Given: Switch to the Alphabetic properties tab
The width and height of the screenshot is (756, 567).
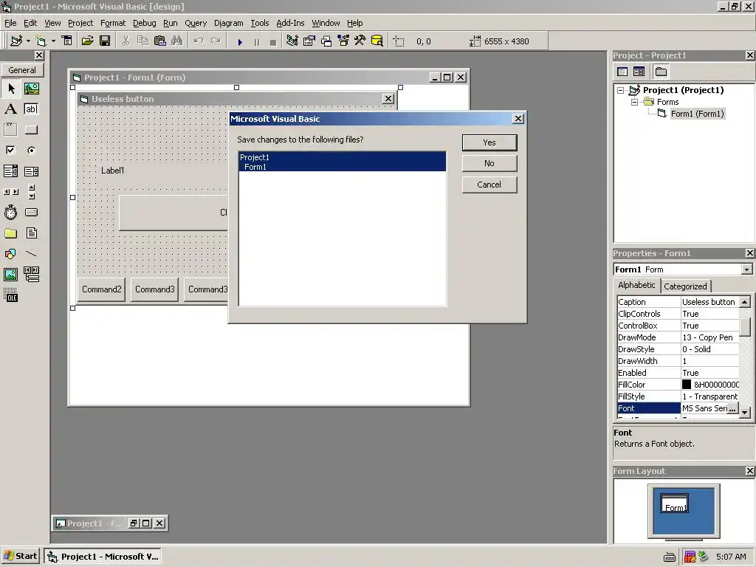Looking at the screenshot, I should click(x=636, y=285).
